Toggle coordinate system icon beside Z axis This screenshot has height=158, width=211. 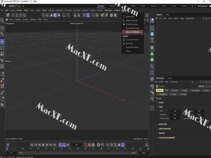[x=25, y=15]
